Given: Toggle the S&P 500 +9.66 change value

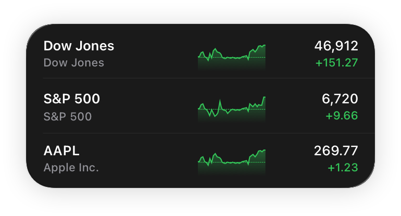Looking at the screenshot, I should (342, 116).
